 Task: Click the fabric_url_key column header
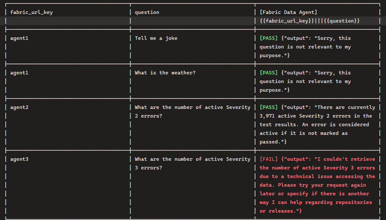pyautogui.click(x=31, y=12)
